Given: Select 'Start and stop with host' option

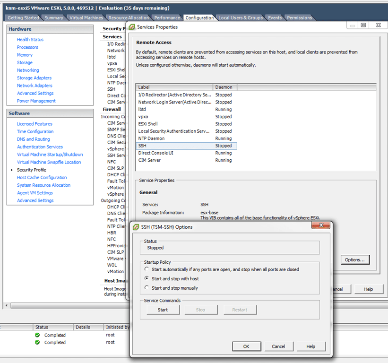Looking at the screenshot, I should [x=147, y=279].
